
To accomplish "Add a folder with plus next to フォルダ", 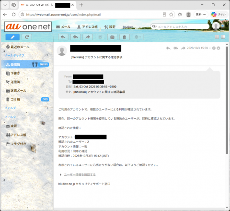I will click(x=47, y=108).
